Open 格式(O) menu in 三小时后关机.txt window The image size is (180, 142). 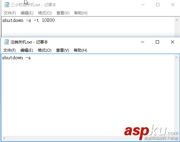[45, 13]
